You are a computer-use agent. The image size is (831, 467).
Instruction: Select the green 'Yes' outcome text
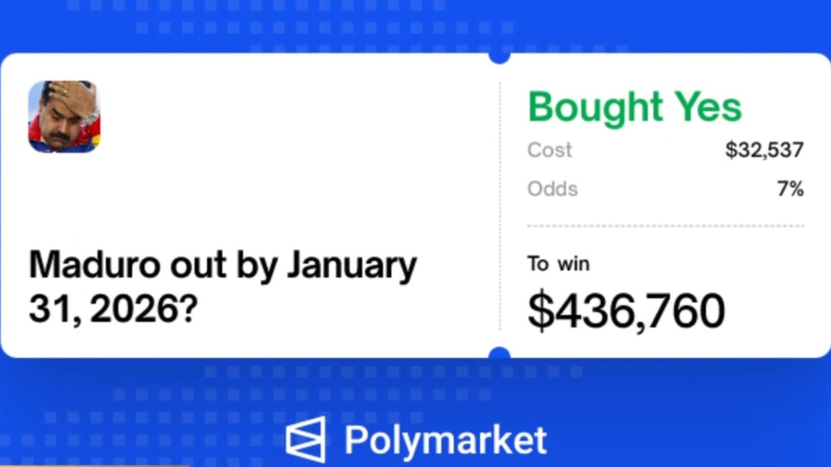tap(707, 107)
